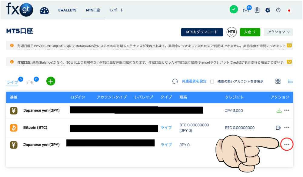The width and height of the screenshot is (303, 177).
Task: Click the power logout icon
Action: tap(278, 10)
